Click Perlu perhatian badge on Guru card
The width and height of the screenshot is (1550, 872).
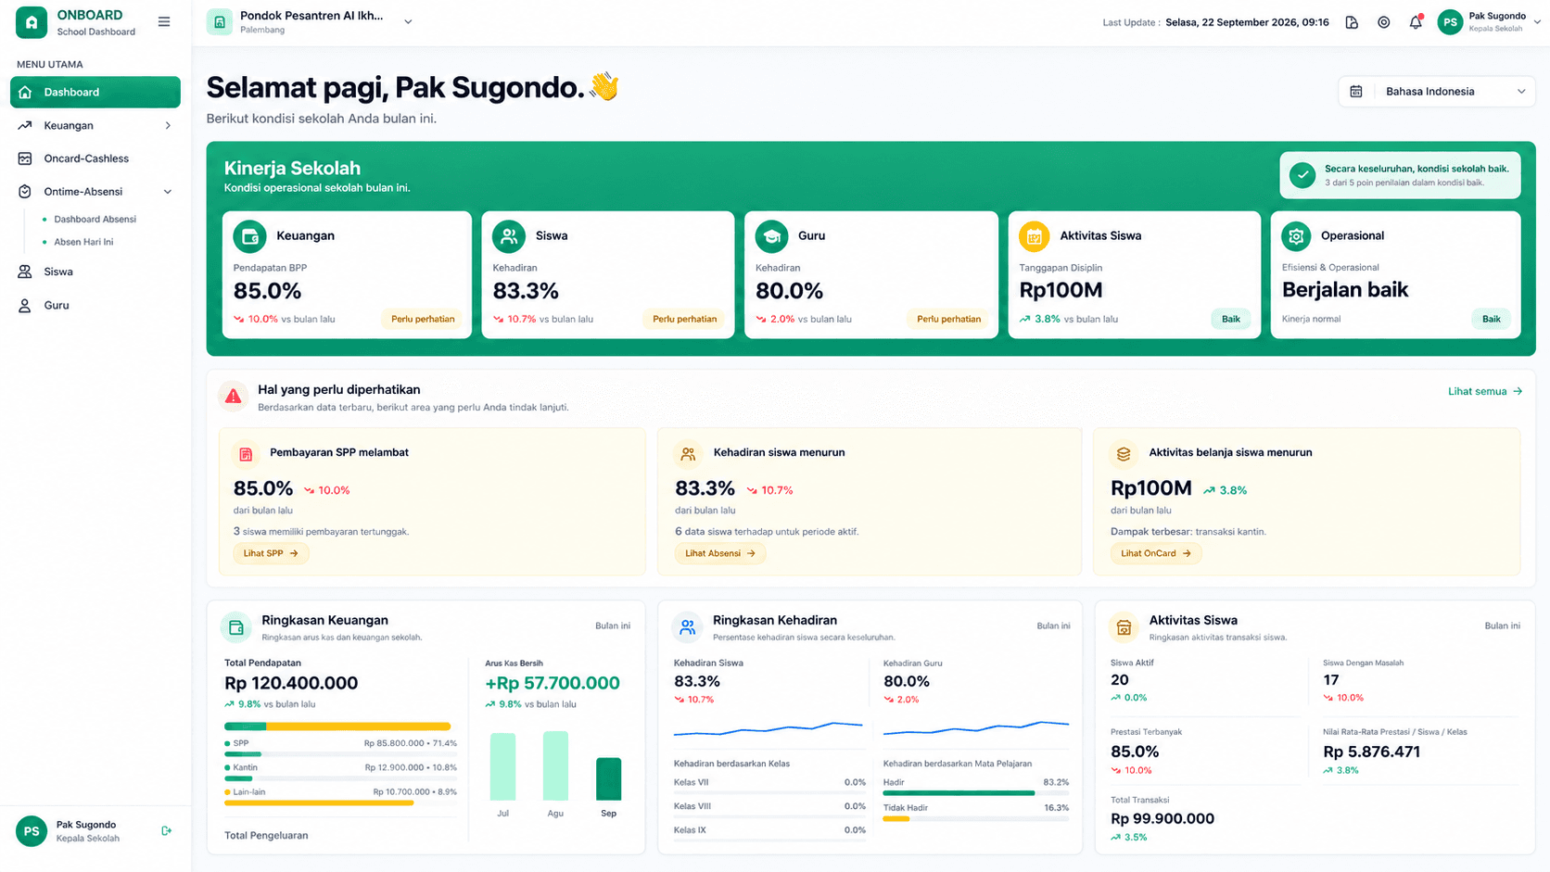click(948, 319)
